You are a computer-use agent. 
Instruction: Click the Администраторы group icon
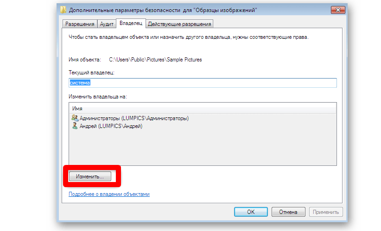[x=75, y=118]
